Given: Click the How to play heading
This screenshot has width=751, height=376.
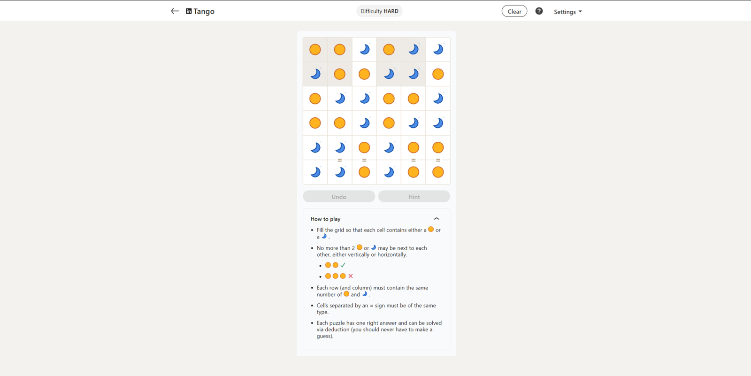Looking at the screenshot, I should [x=325, y=219].
